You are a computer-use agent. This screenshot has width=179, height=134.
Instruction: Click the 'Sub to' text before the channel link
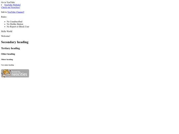point(4,12)
